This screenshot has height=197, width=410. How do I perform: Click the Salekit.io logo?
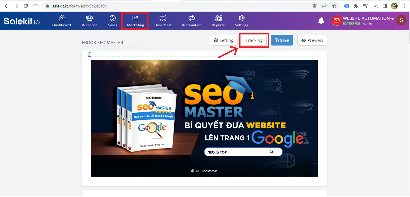[x=22, y=21]
